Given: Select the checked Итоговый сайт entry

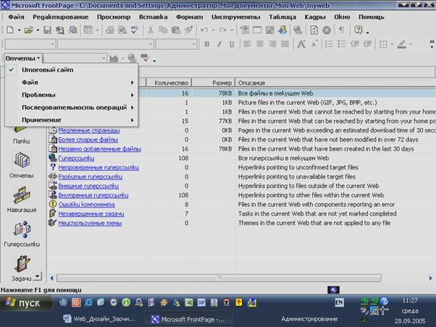Looking at the screenshot, I should coord(72,69).
